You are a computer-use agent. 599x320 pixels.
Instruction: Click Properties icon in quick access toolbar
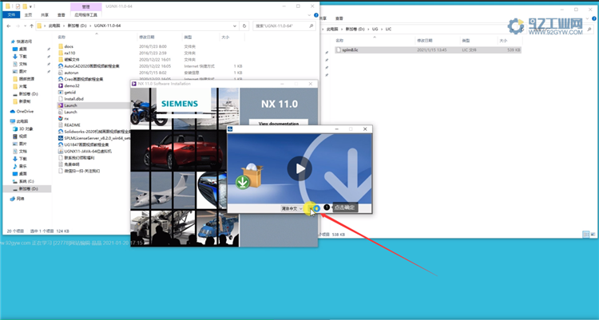point(18,6)
